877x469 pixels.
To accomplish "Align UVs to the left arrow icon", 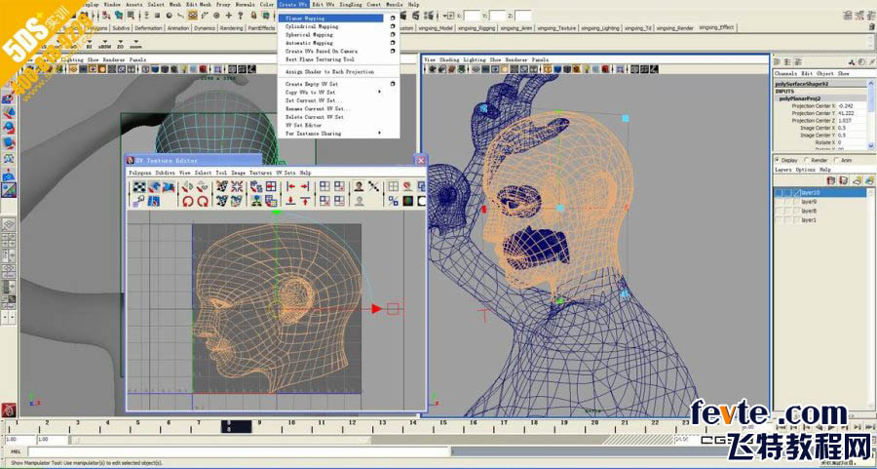I will (290, 187).
